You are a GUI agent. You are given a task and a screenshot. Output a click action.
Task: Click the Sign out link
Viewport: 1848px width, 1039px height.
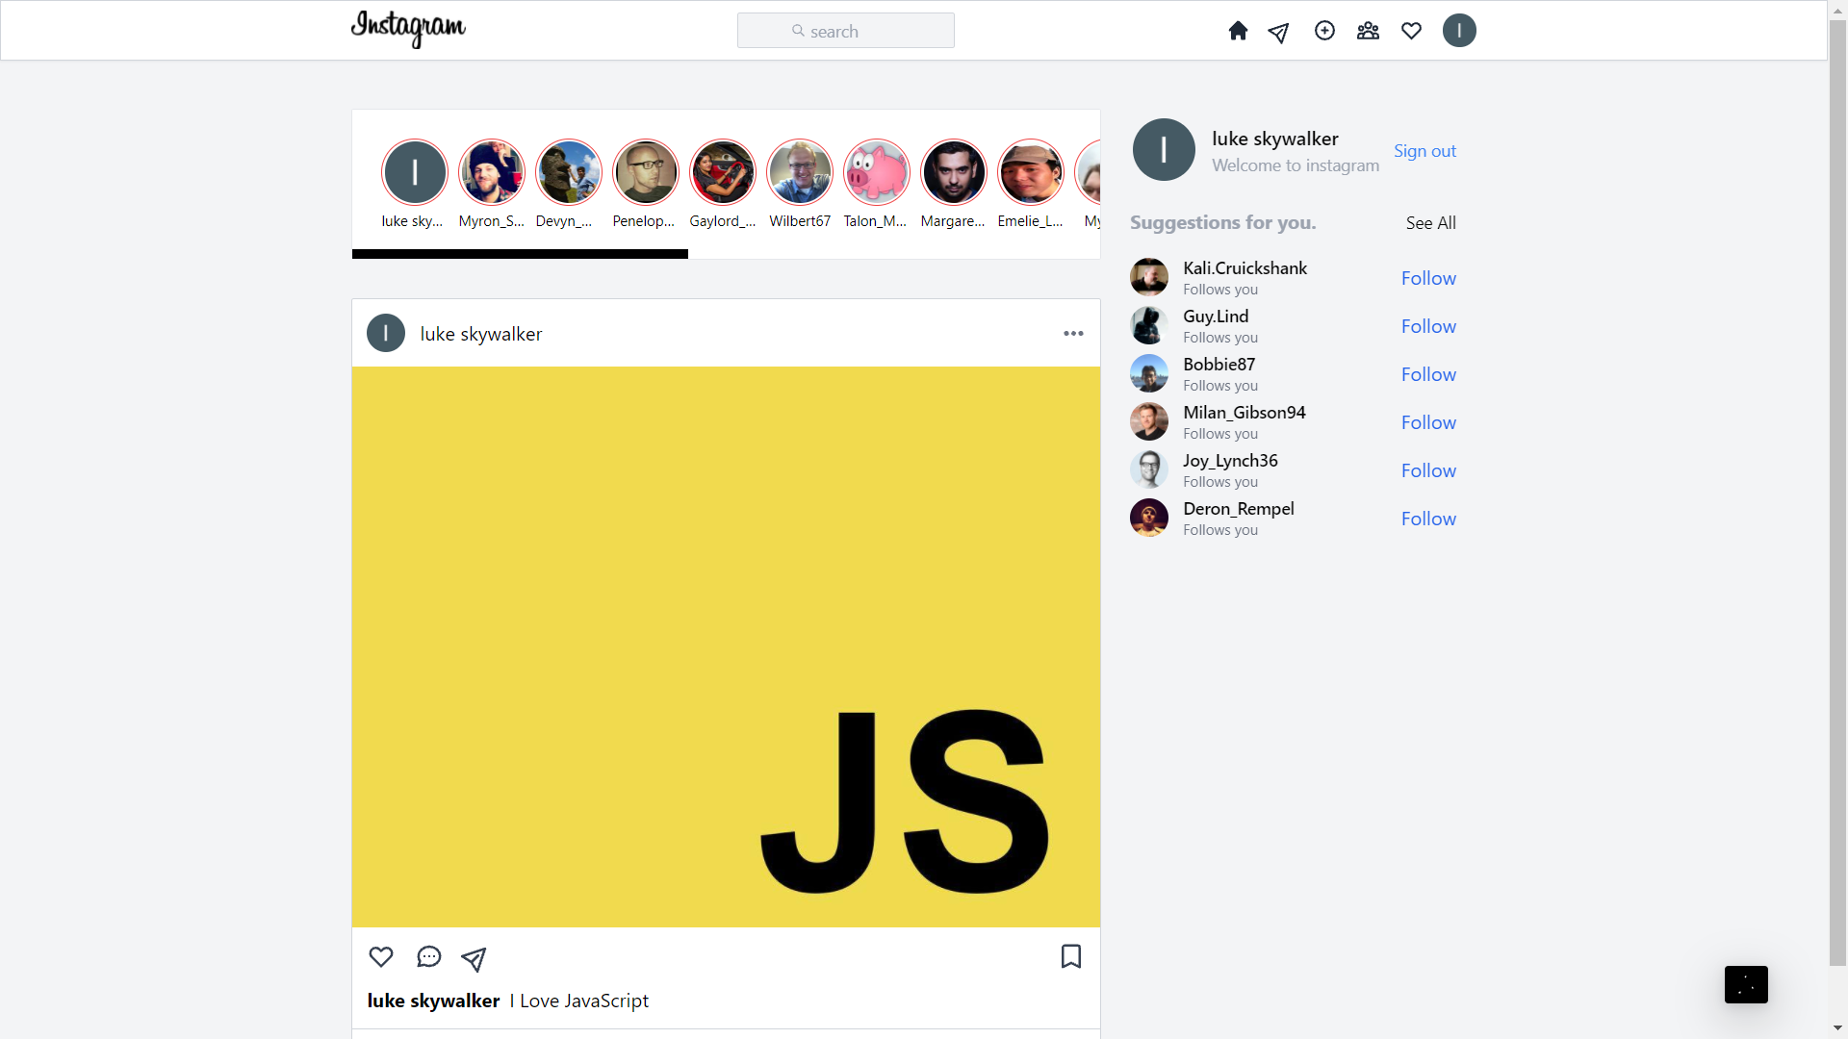click(1424, 151)
